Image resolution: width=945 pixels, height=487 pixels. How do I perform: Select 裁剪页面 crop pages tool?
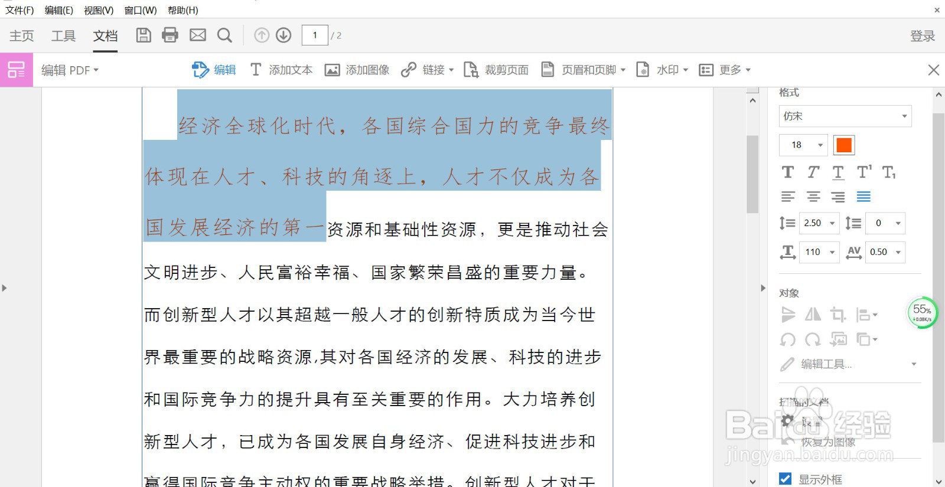pos(496,70)
